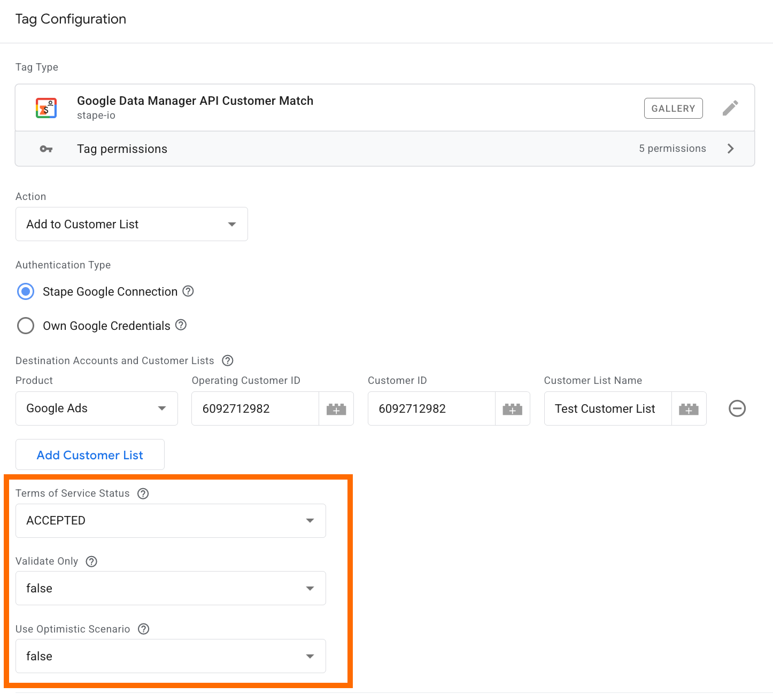Click into Customer List Name input field

point(608,408)
